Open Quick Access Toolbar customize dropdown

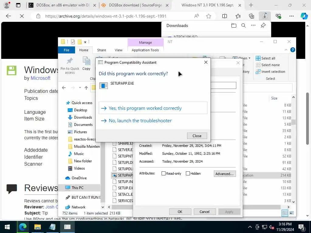[85, 42]
